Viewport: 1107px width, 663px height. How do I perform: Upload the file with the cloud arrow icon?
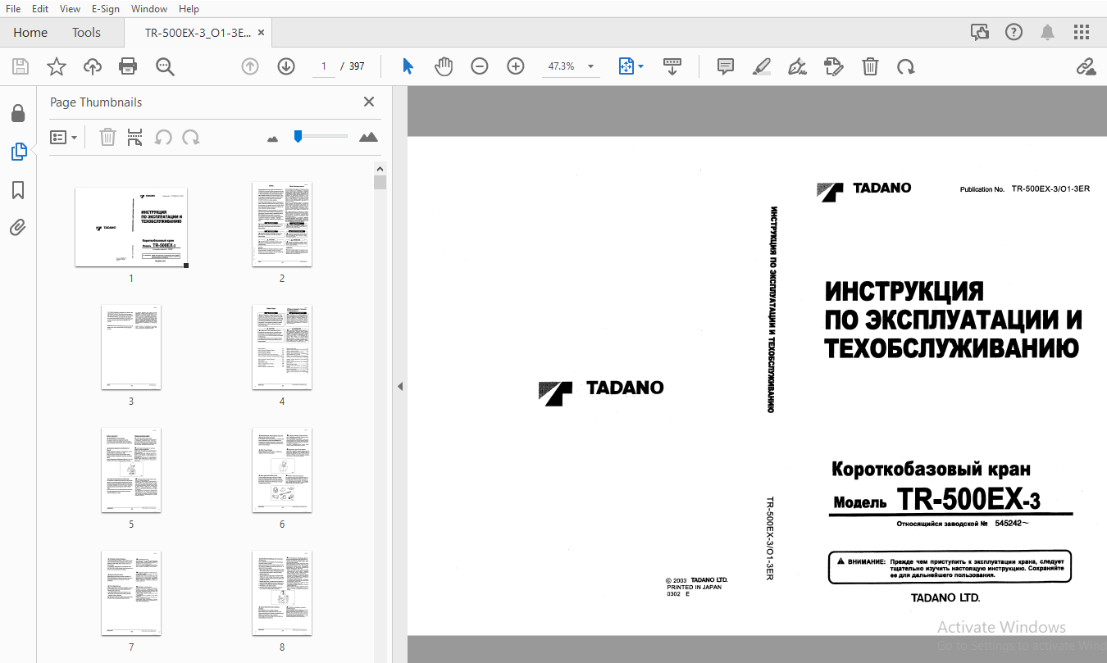coord(93,66)
